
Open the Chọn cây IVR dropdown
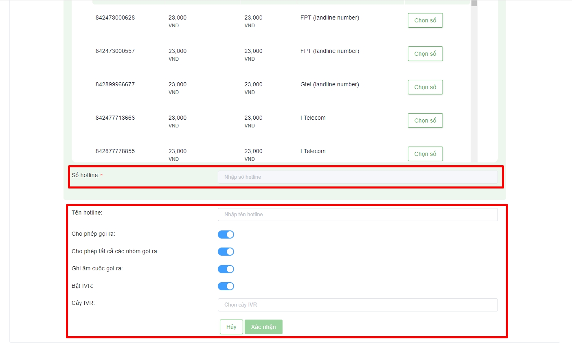point(357,305)
